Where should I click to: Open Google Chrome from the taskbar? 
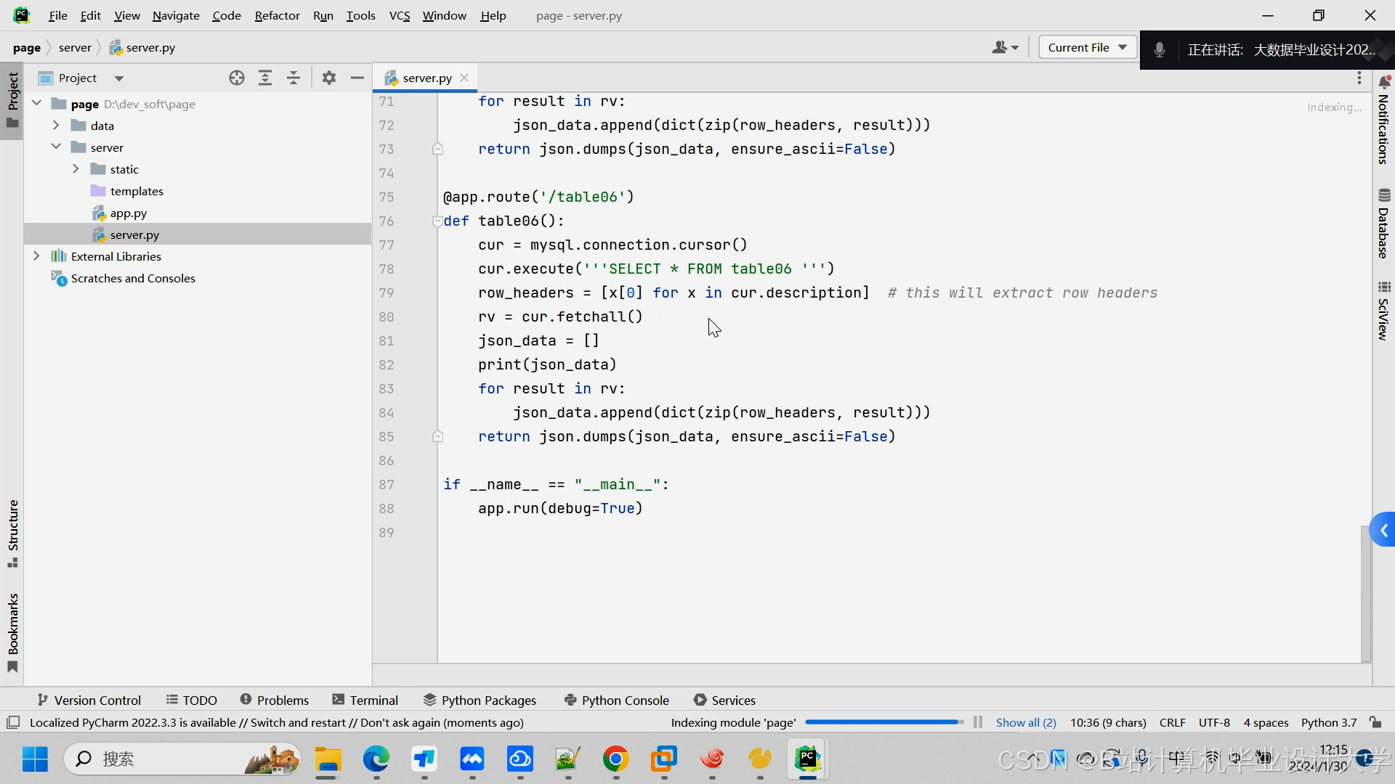615,759
